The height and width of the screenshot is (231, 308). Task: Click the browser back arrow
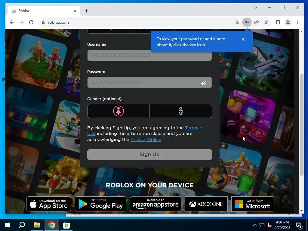click(12, 22)
